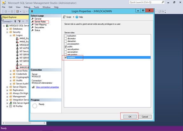Expand the Server Roles folder node

tap(10, 71)
